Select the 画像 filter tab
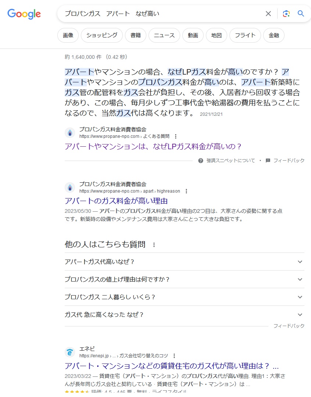 68,35
